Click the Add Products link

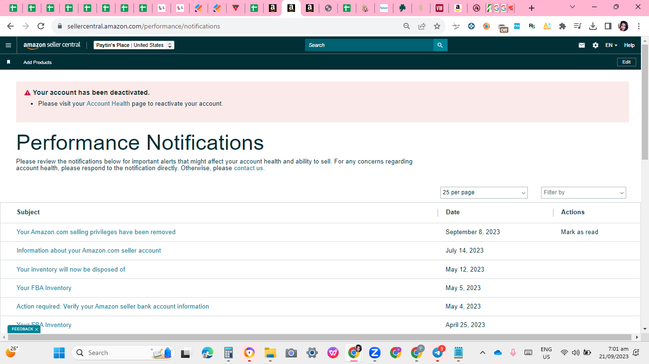coord(38,62)
